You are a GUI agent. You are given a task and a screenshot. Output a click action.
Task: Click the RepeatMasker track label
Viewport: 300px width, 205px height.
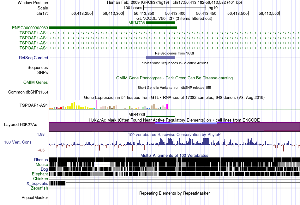coord(35,197)
